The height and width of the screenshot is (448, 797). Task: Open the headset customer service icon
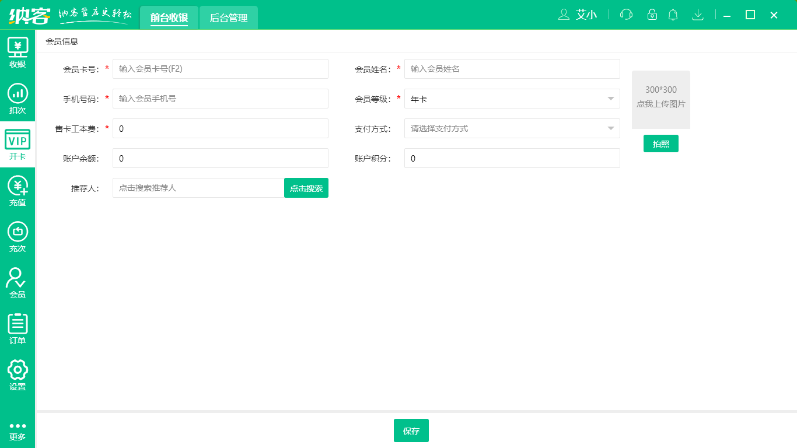point(625,15)
